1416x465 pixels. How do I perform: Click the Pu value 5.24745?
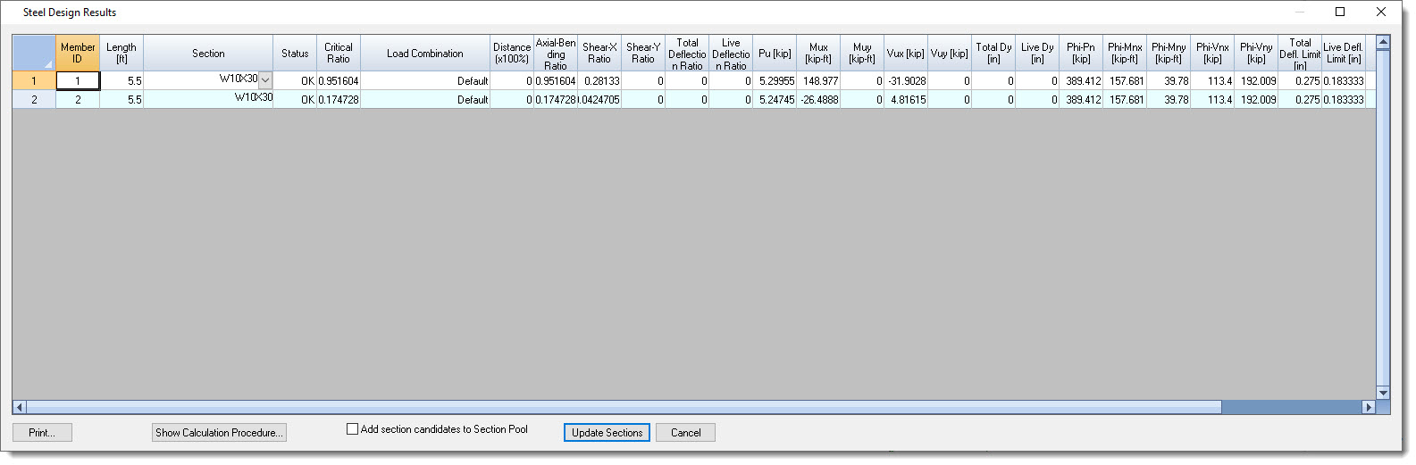775,99
